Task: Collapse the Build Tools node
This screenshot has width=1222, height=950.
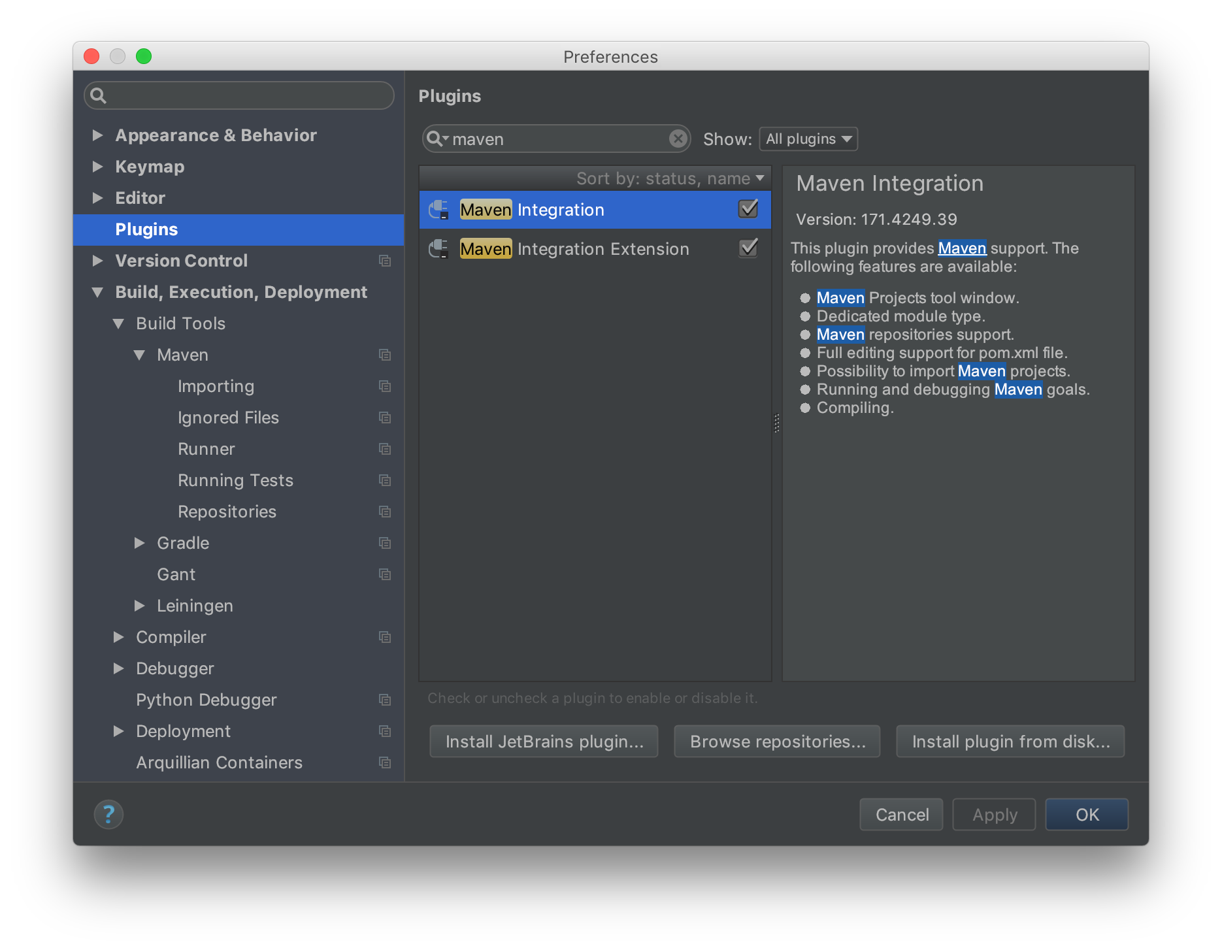Action: [x=119, y=323]
